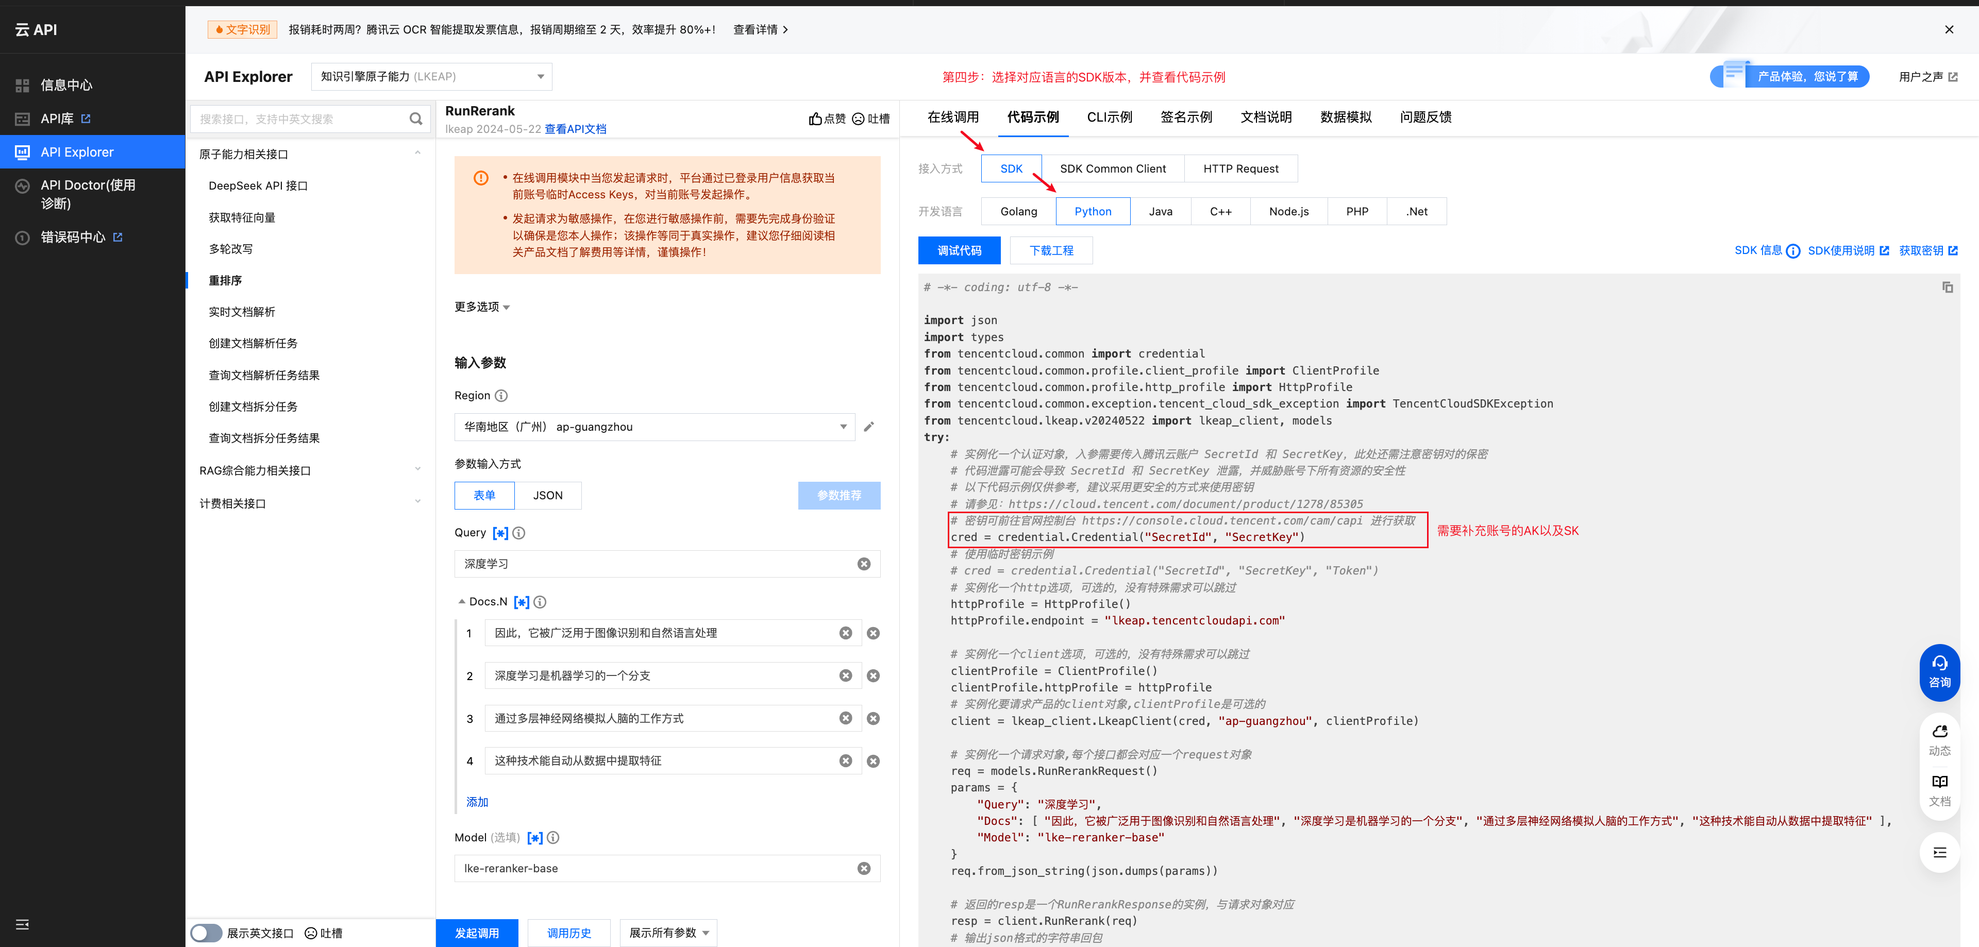Open 信息中心 in the sidebar
This screenshot has width=1979, height=947.
coord(66,85)
